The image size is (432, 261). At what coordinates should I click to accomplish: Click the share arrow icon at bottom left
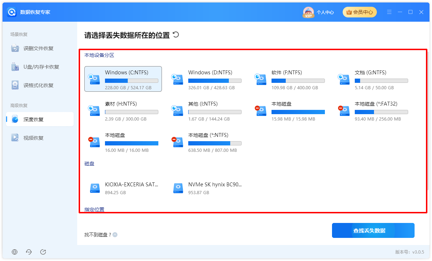(43, 252)
